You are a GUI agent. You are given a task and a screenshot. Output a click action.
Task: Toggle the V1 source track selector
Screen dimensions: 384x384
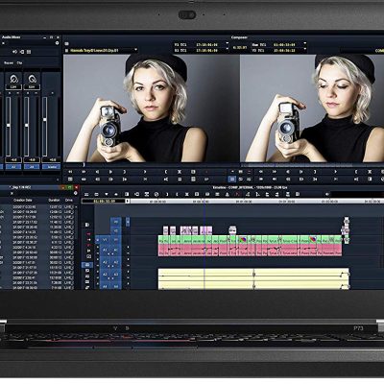pos(106,239)
